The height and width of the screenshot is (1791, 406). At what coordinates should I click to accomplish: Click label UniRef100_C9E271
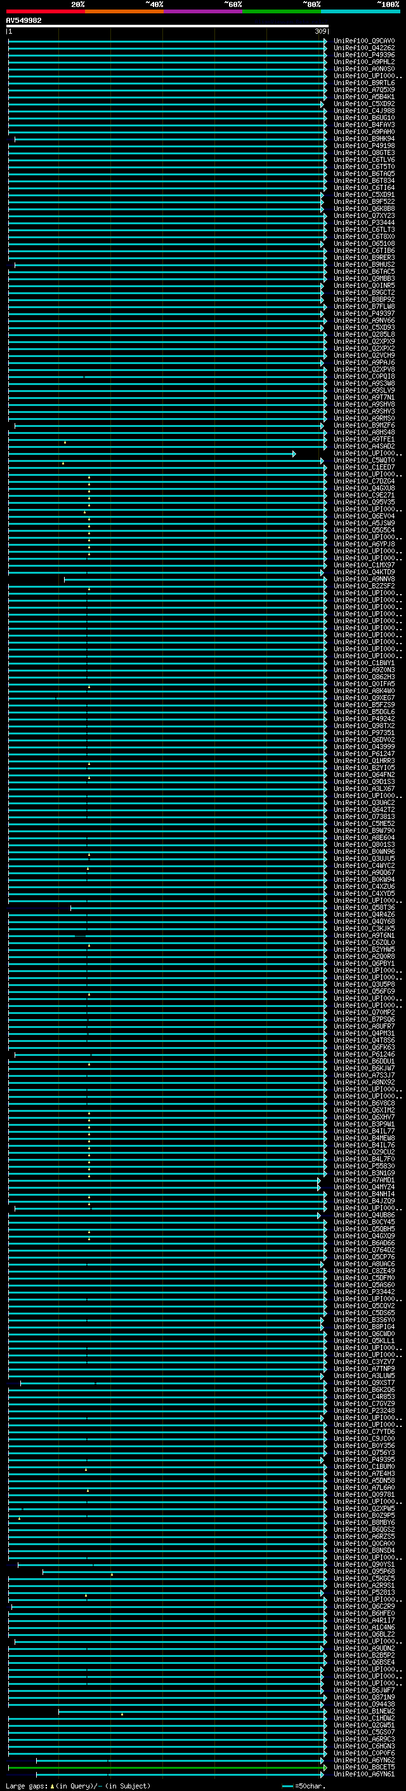click(364, 495)
